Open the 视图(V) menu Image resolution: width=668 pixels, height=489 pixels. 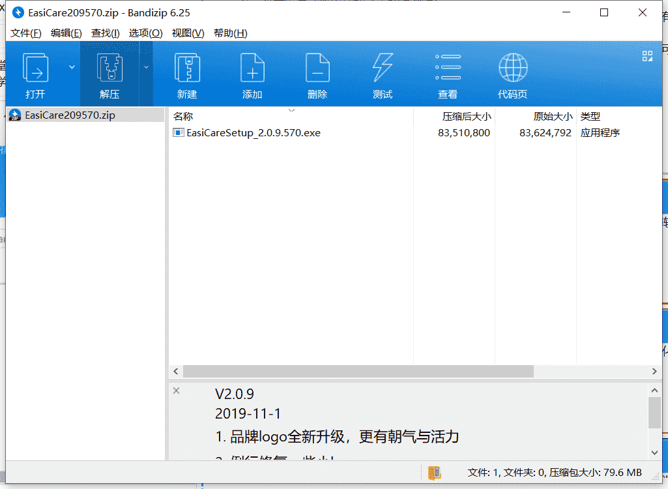click(188, 33)
